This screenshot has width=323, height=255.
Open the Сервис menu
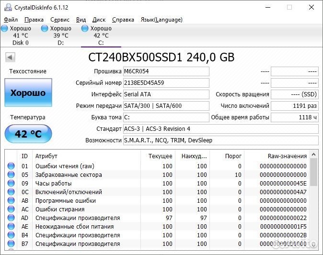(x=60, y=20)
